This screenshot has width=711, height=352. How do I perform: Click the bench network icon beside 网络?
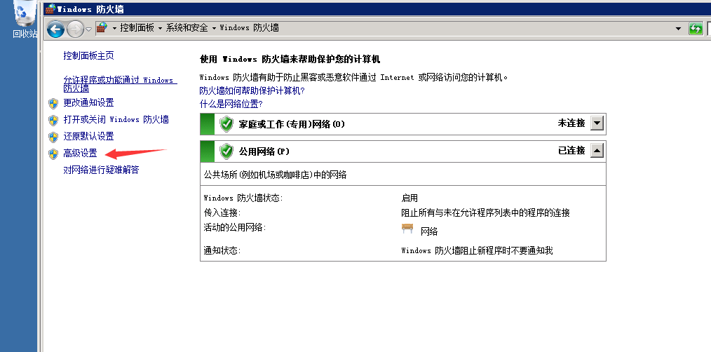tap(407, 229)
